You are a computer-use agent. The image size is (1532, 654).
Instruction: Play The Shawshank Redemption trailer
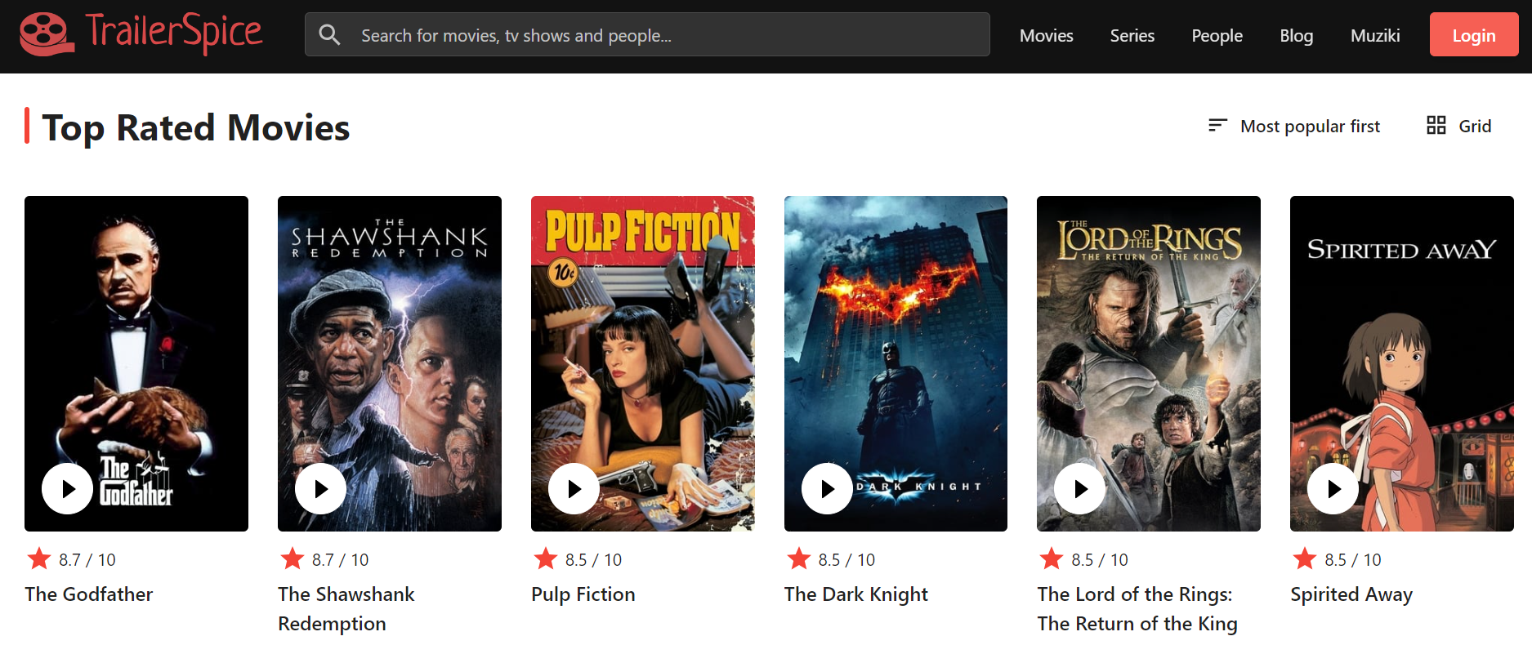pos(320,488)
